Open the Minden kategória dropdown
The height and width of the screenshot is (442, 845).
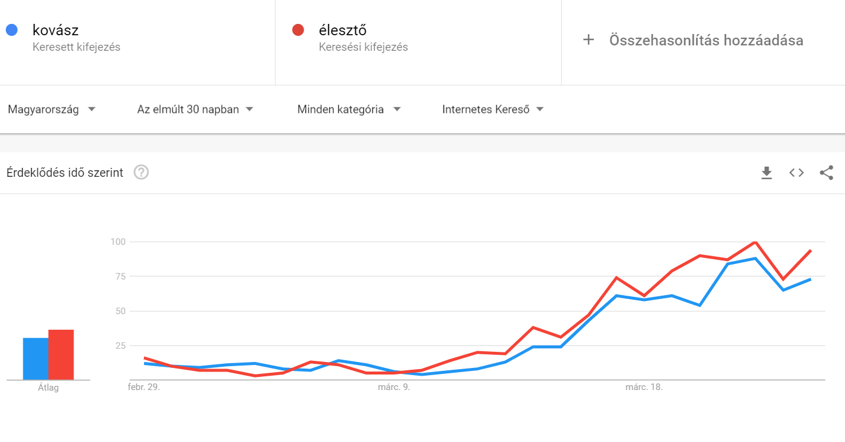point(348,109)
